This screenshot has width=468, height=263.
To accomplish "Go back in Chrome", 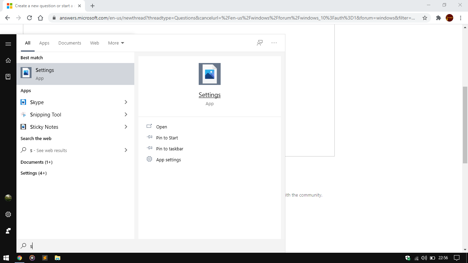I will point(8,18).
